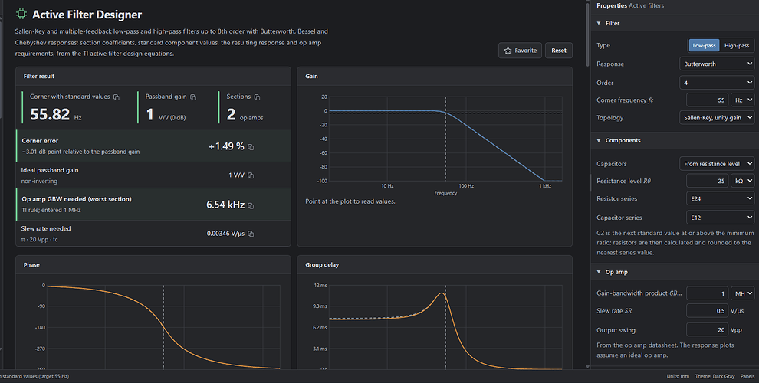The height and width of the screenshot is (383, 759).
Task: Select Low-pass filter type
Action: pyautogui.click(x=704, y=45)
